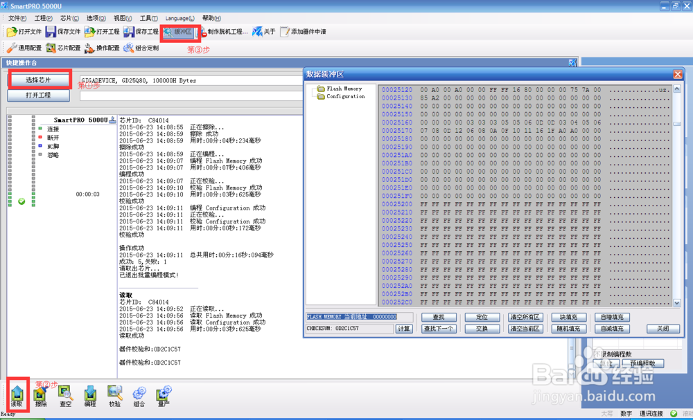Open the 缓冲区 buffer toolbar icon
The width and height of the screenshot is (693, 420).
(179, 31)
